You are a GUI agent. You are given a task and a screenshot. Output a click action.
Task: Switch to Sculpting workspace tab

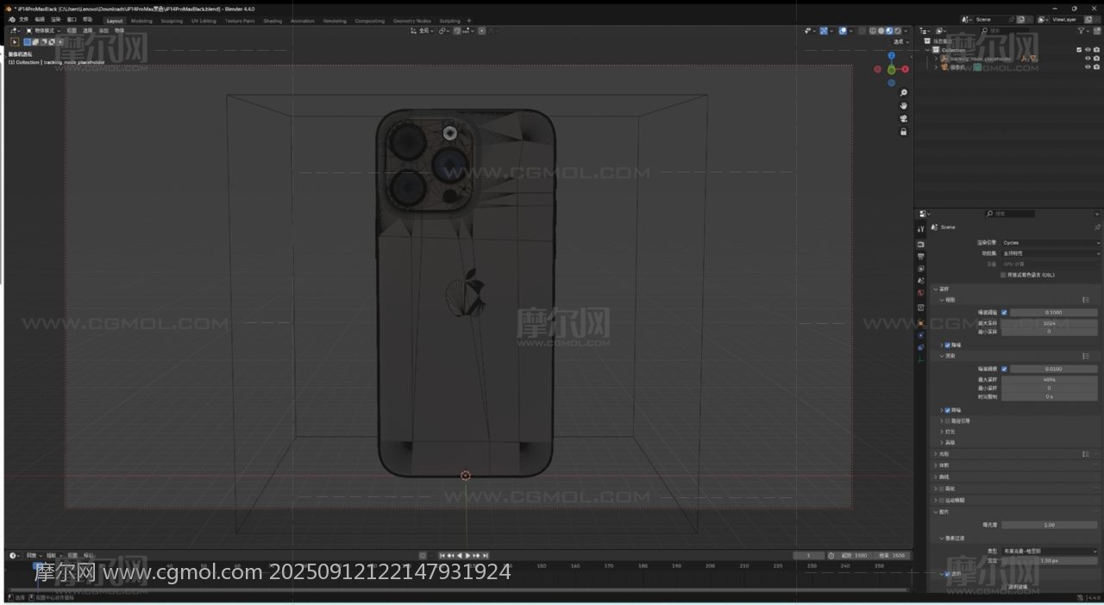tap(172, 21)
